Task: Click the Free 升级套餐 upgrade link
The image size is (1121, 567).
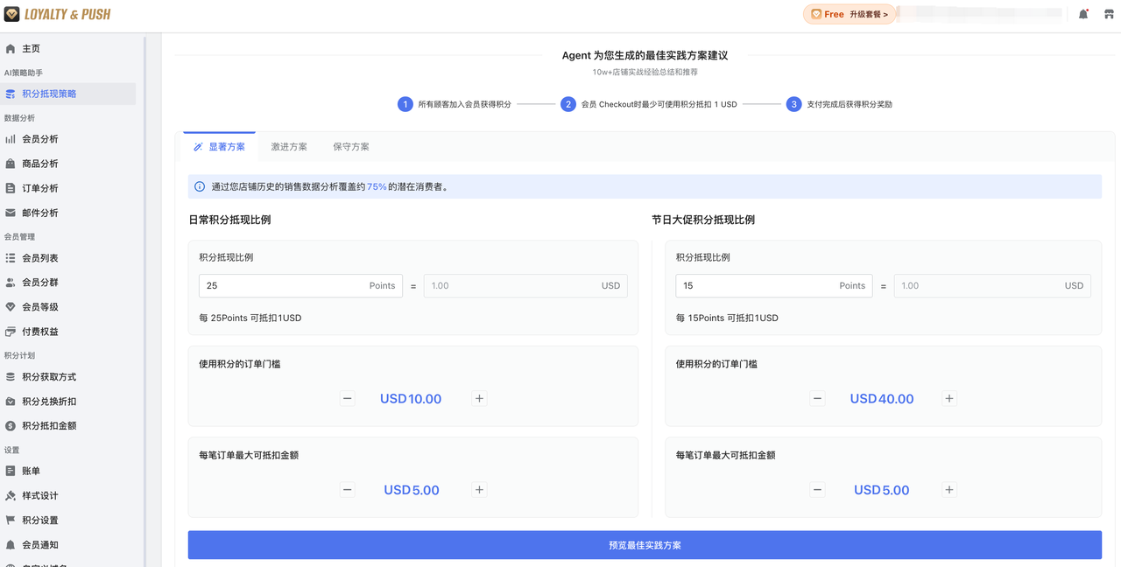Action: point(850,13)
